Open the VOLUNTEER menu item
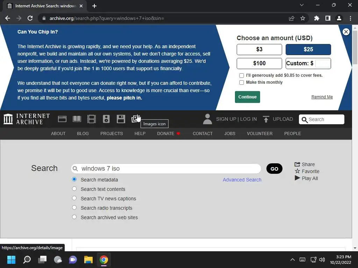 coord(260,134)
